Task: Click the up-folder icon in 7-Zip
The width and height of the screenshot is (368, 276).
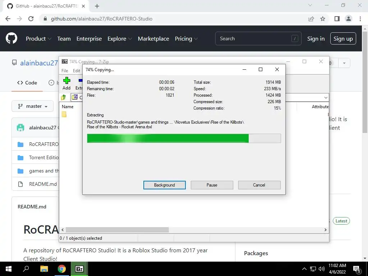Action: coord(64,97)
